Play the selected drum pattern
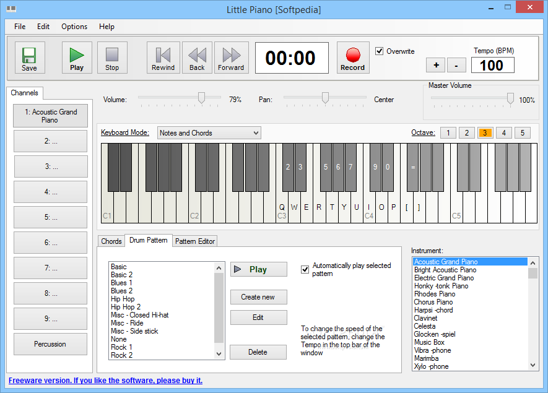The image size is (548, 393). (x=259, y=269)
